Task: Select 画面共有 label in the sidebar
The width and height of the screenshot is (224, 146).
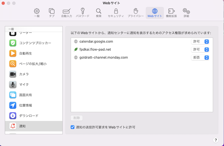Action: point(25,95)
